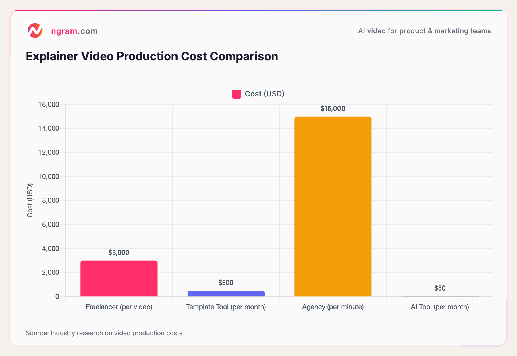The width and height of the screenshot is (517, 356).
Task: Click the AI video for product tagline
Action: coord(424,31)
